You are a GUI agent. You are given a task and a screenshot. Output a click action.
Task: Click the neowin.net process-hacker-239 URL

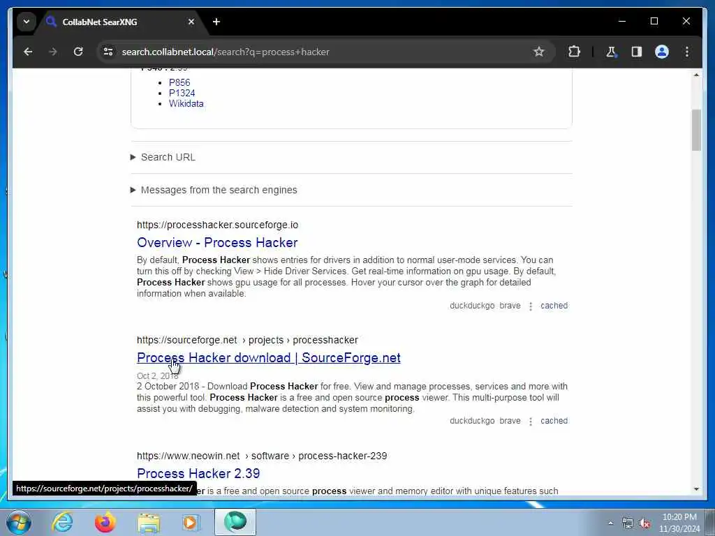262,456
